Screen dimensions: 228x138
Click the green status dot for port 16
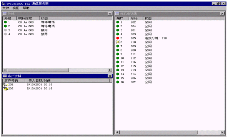[x=118, y=82]
